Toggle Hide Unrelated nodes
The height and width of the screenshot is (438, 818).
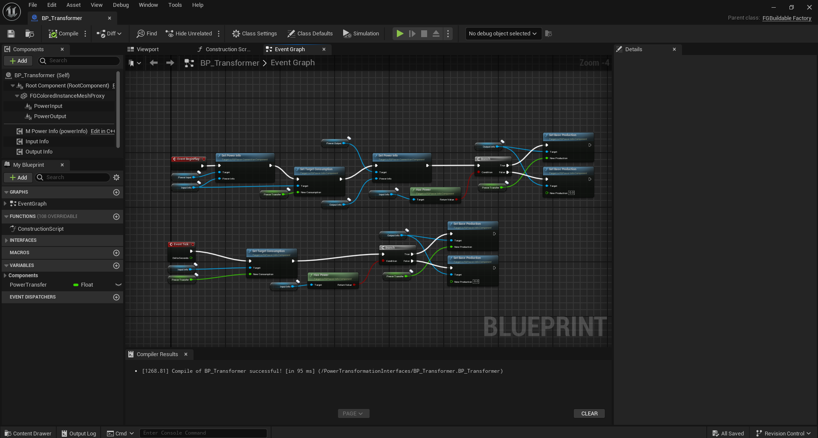pyautogui.click(x=188, y=34)
